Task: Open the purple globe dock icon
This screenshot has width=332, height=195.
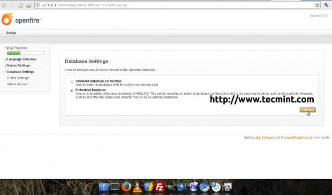Action: point(193,187)
